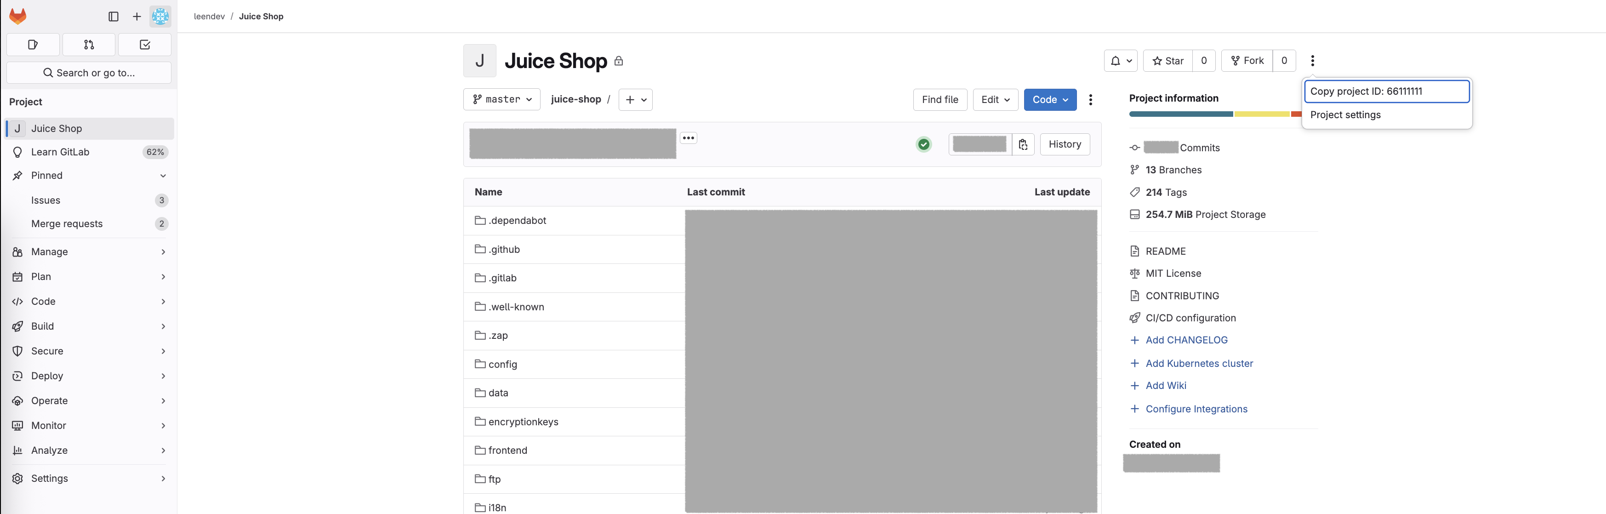This screenshot has width=1606, height=514.
Task: Open assigned issues icon in sidebar
Action: [33, 44]
